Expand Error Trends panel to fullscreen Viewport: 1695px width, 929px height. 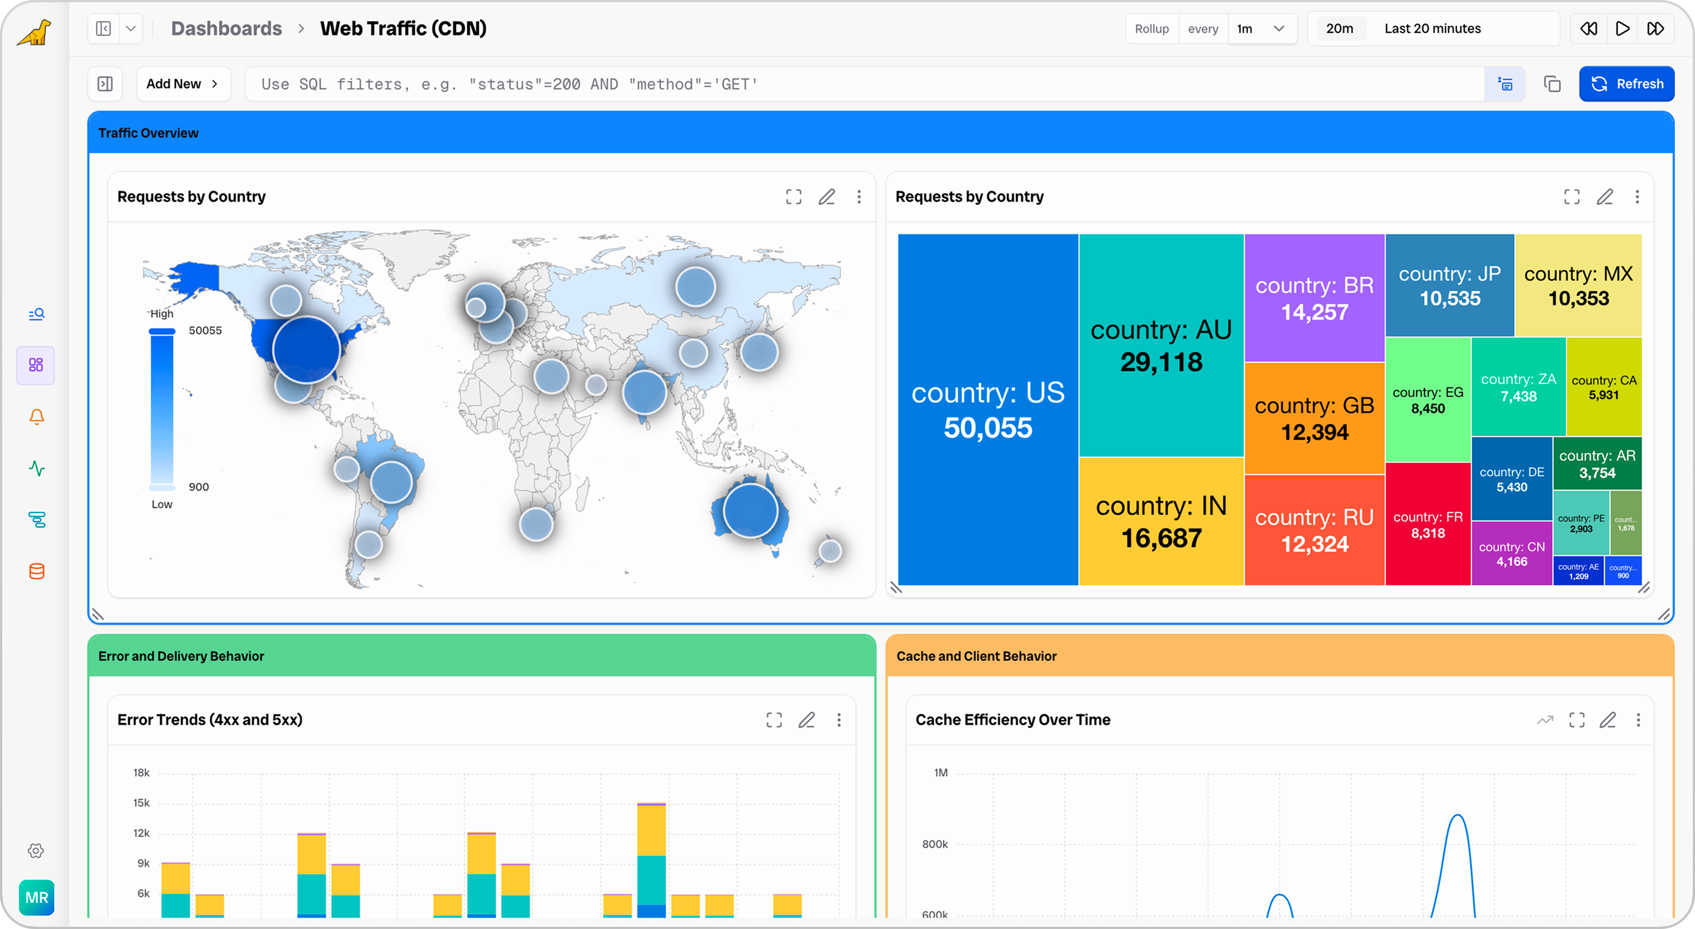pos(774,720)
